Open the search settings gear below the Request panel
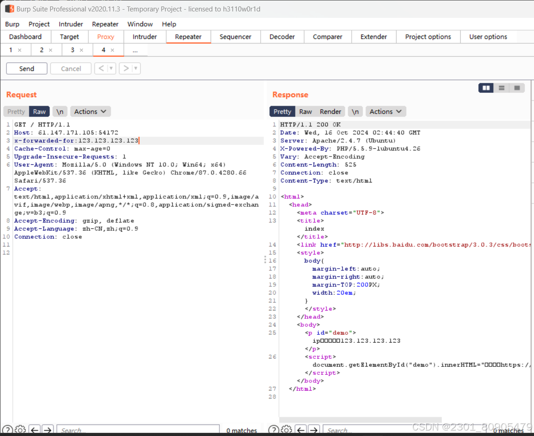Screen dimensions: 534x436 (x=20, y=430)
